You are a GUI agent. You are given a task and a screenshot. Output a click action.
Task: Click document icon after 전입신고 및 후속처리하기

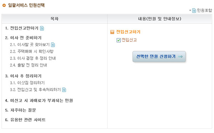[x=64, y=90]
